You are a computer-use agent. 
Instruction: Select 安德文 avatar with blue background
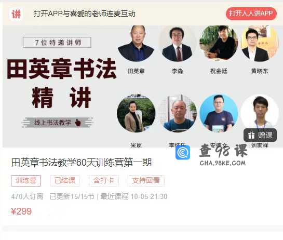(x=219, y=113)
